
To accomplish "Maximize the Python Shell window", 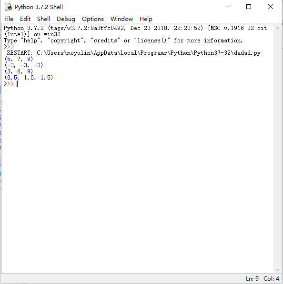I will click(249, 7).
